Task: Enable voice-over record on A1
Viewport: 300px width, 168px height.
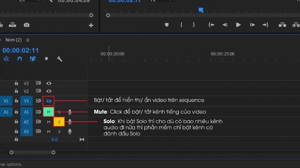Action: tap(70, 112)
